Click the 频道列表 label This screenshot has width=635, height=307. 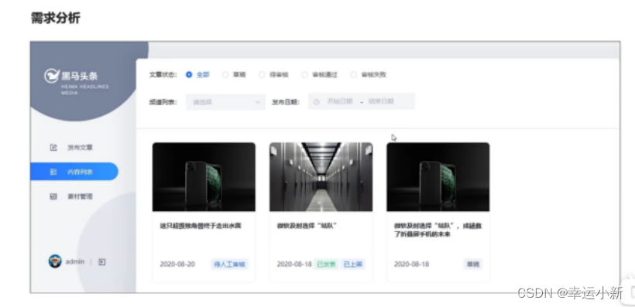click(163, 102)
